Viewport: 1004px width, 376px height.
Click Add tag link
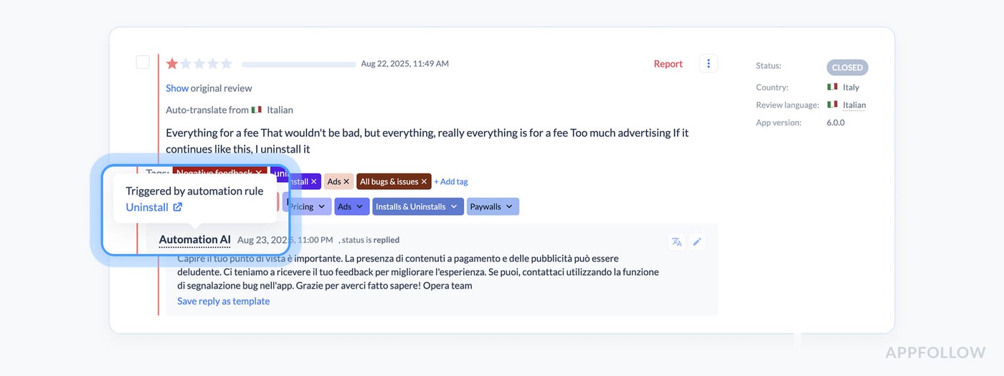coord(451,182)
